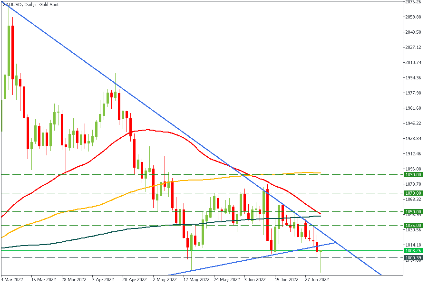Image resolution: width=428 pixels, height=285 pixels.
Task: Select the right end of orange moving average
Action: (321, 173)
